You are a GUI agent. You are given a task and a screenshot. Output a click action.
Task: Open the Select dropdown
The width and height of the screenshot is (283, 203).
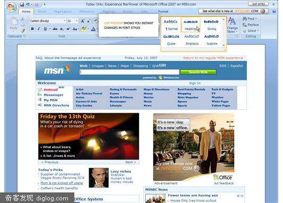[251, 31]
